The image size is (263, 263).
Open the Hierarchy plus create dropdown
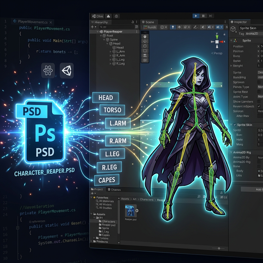tap(93, 27)
